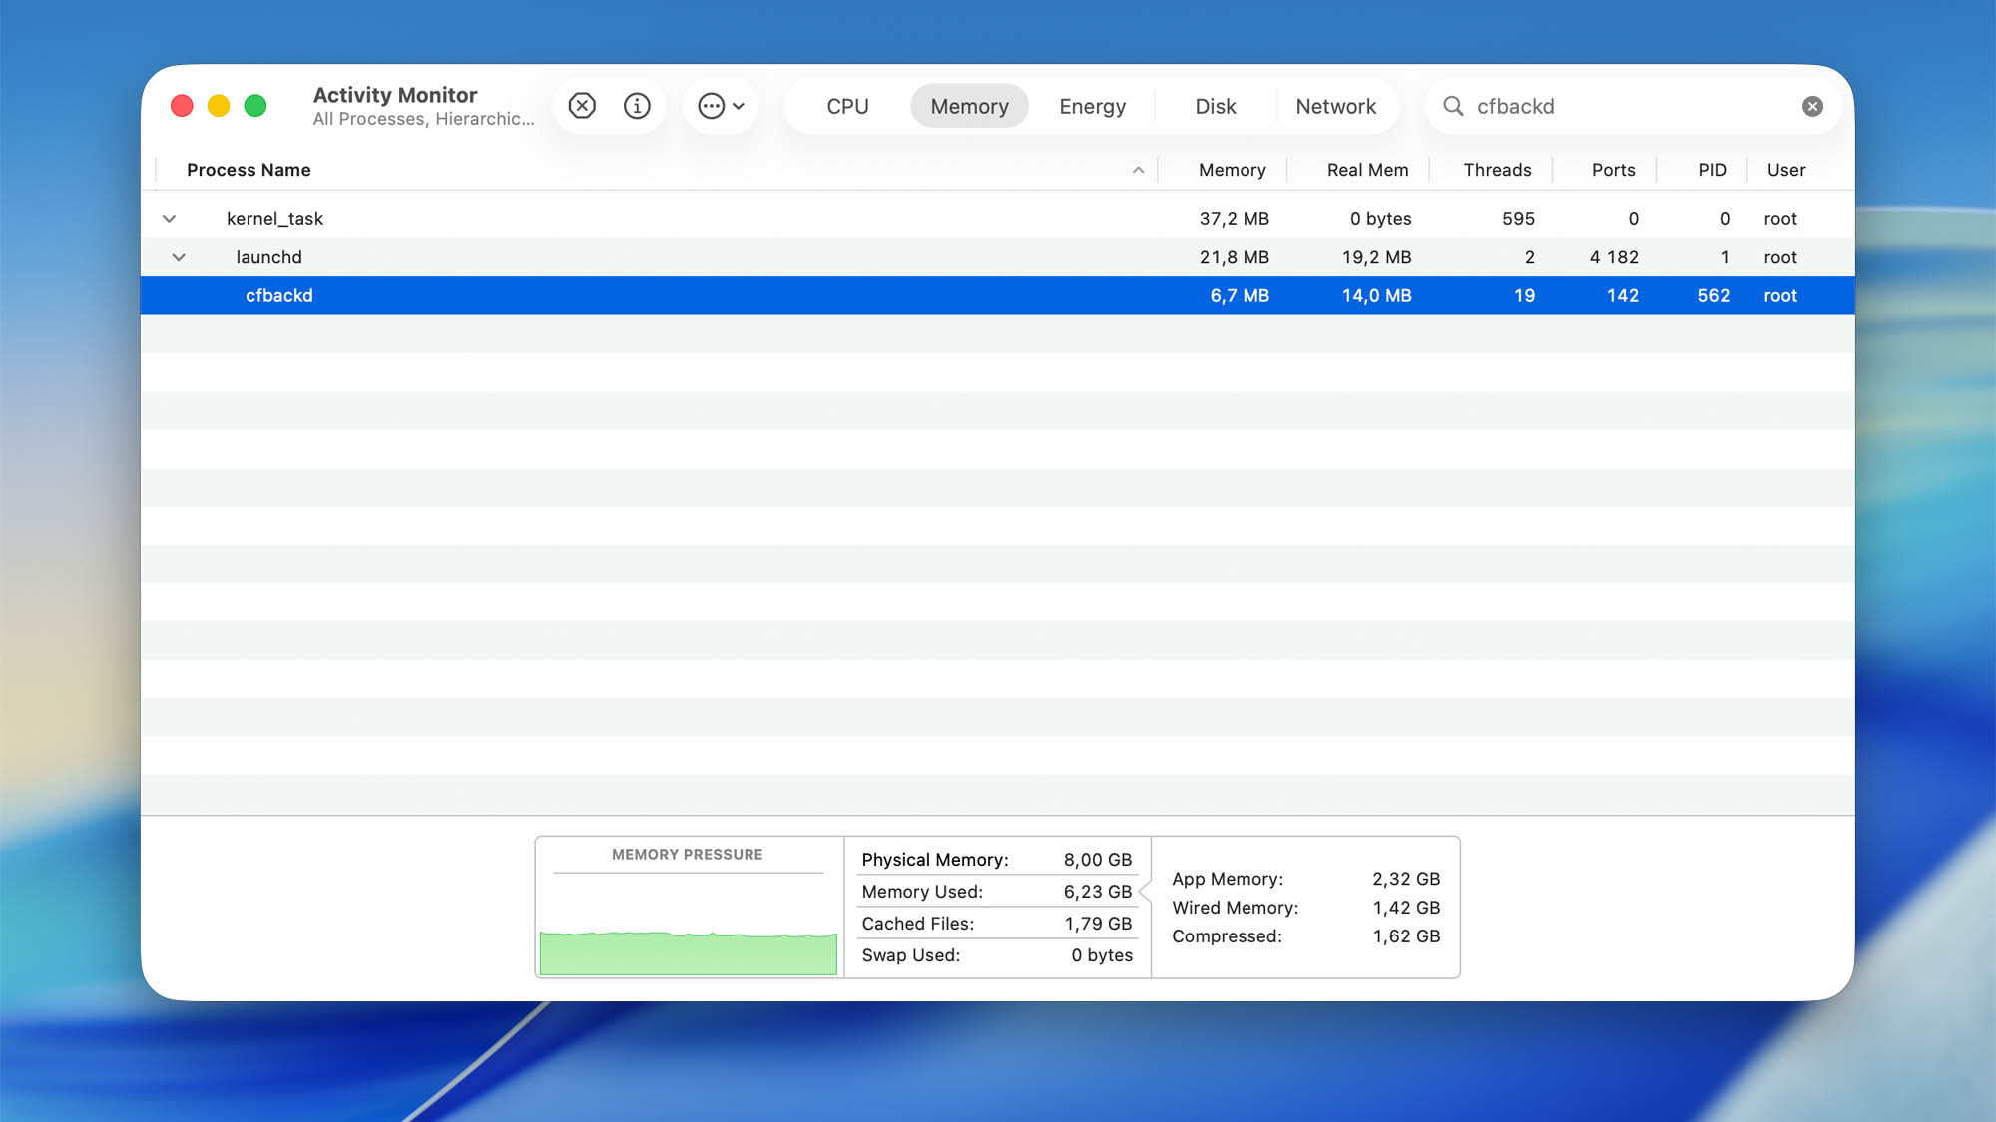Click the search magnifier icon
Screen dimensions: 1996x1122
(1453, 106)
